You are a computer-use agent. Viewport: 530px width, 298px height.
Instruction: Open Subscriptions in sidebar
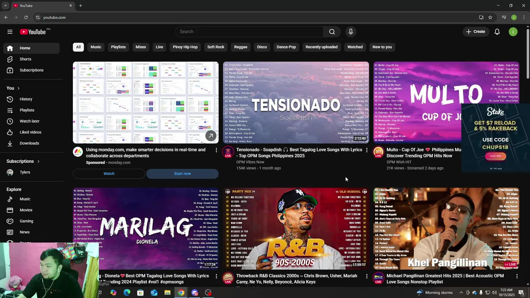click(x=31, y=70)
